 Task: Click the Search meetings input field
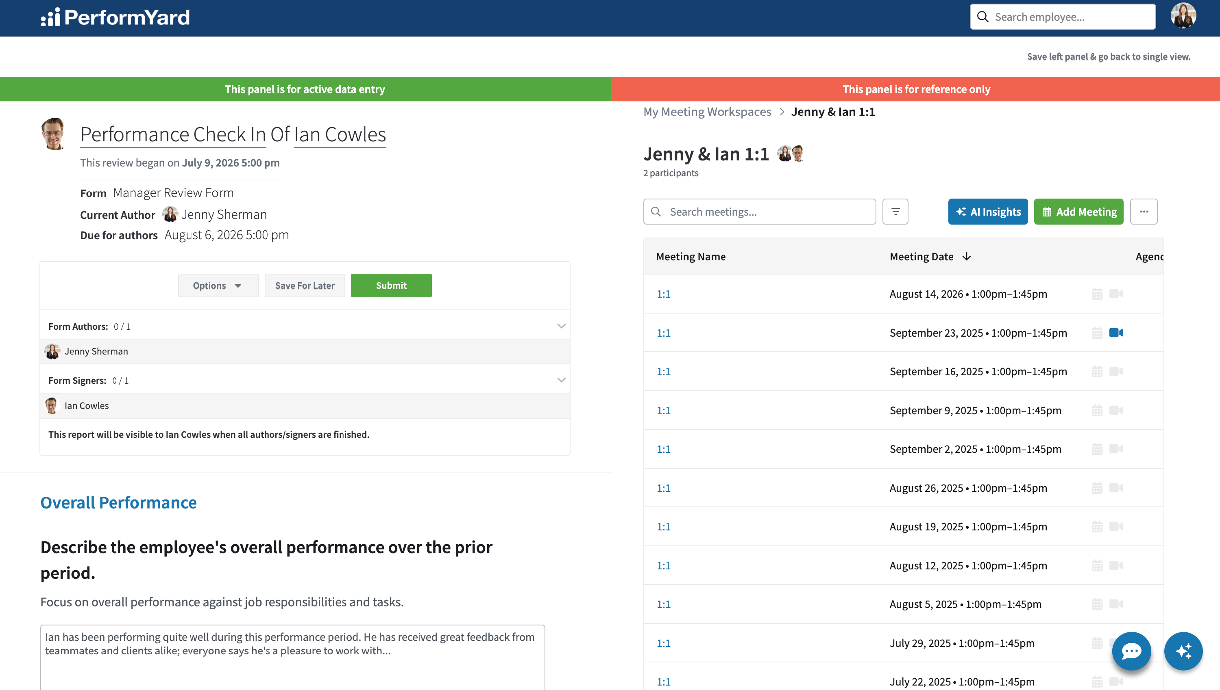(x=759, y=211)
